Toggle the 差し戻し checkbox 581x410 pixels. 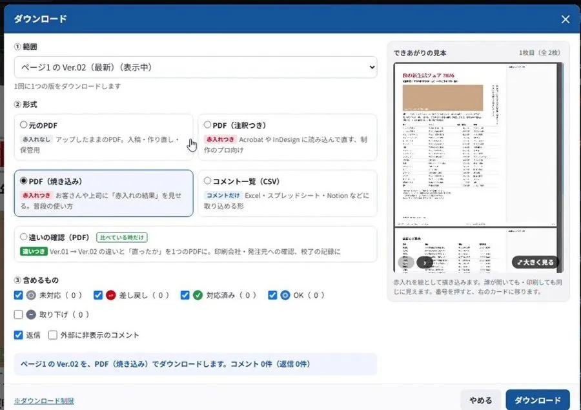click(x=98, y=295)
